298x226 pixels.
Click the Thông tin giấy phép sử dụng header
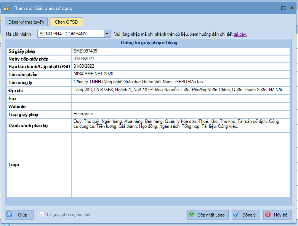point(149,43)
